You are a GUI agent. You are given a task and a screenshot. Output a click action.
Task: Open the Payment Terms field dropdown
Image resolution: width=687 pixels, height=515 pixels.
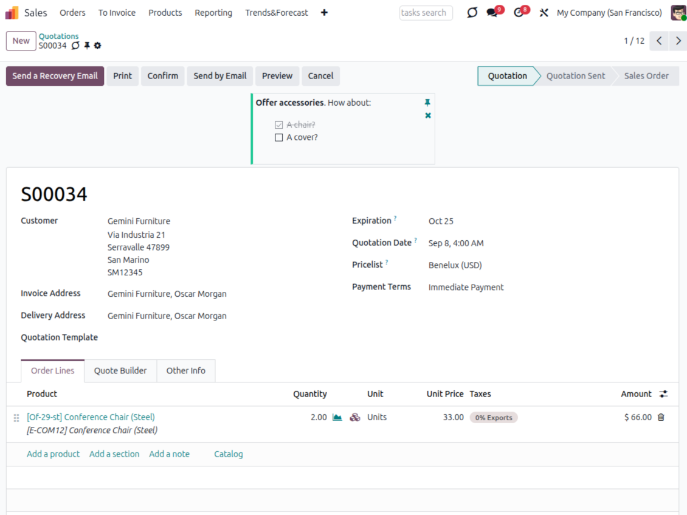pos(466,287)
